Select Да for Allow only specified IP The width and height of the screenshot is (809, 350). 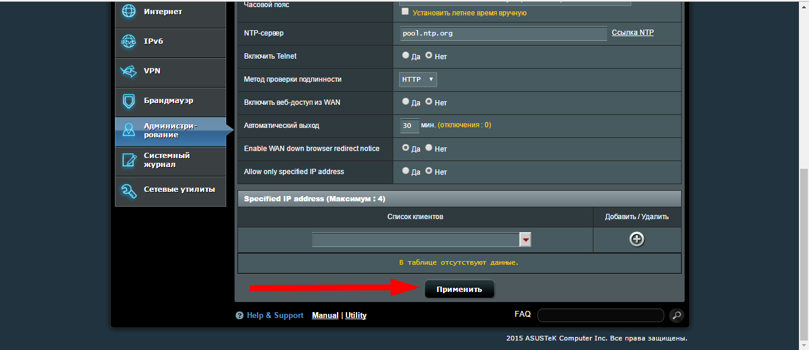pos(406,171)
